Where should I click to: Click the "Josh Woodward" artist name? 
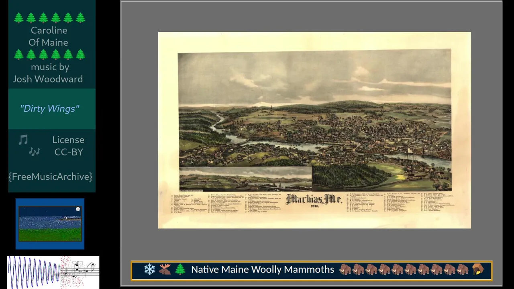[x=48, y=79]
